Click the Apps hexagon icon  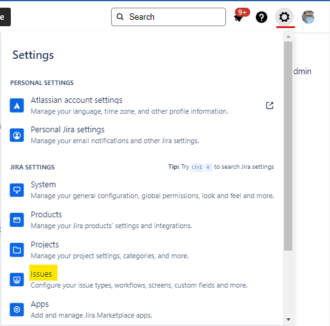click(17, 309)
